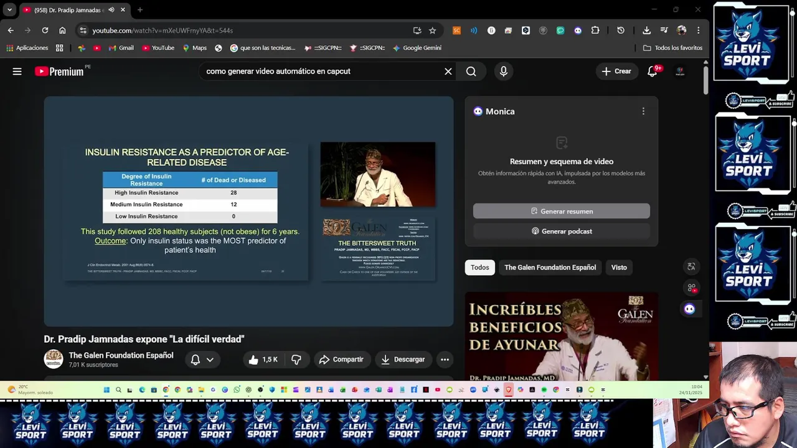Like the video with thumbs up
Viewport: 797px width, 448px height.
click(x=262, y=360)
